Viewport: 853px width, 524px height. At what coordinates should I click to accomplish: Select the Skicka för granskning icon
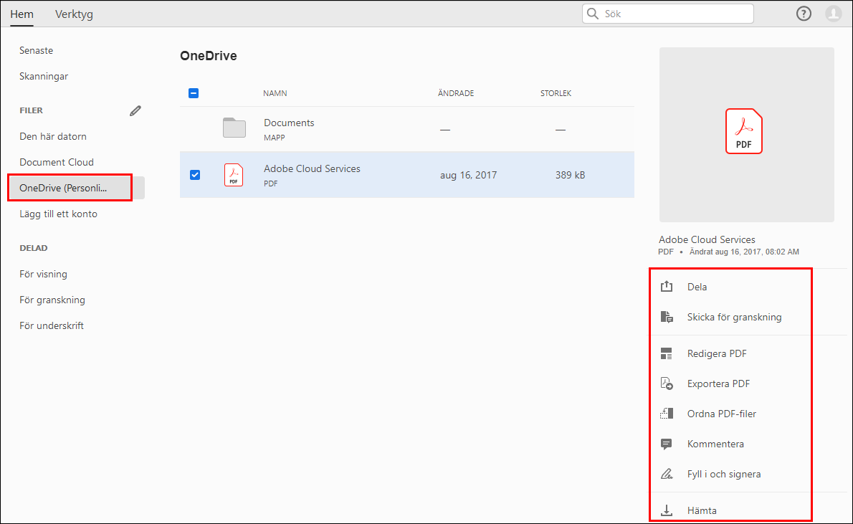667,316
